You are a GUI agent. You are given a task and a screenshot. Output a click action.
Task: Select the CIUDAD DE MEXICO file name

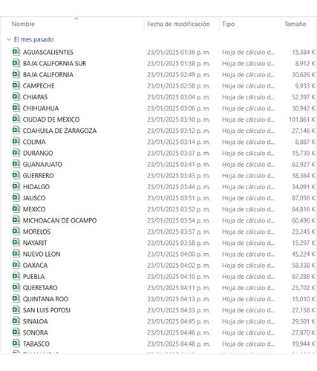click(51, 119)
